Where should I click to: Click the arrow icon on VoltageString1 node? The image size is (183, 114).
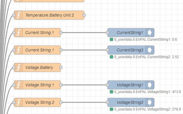click(x=150, y=85)
